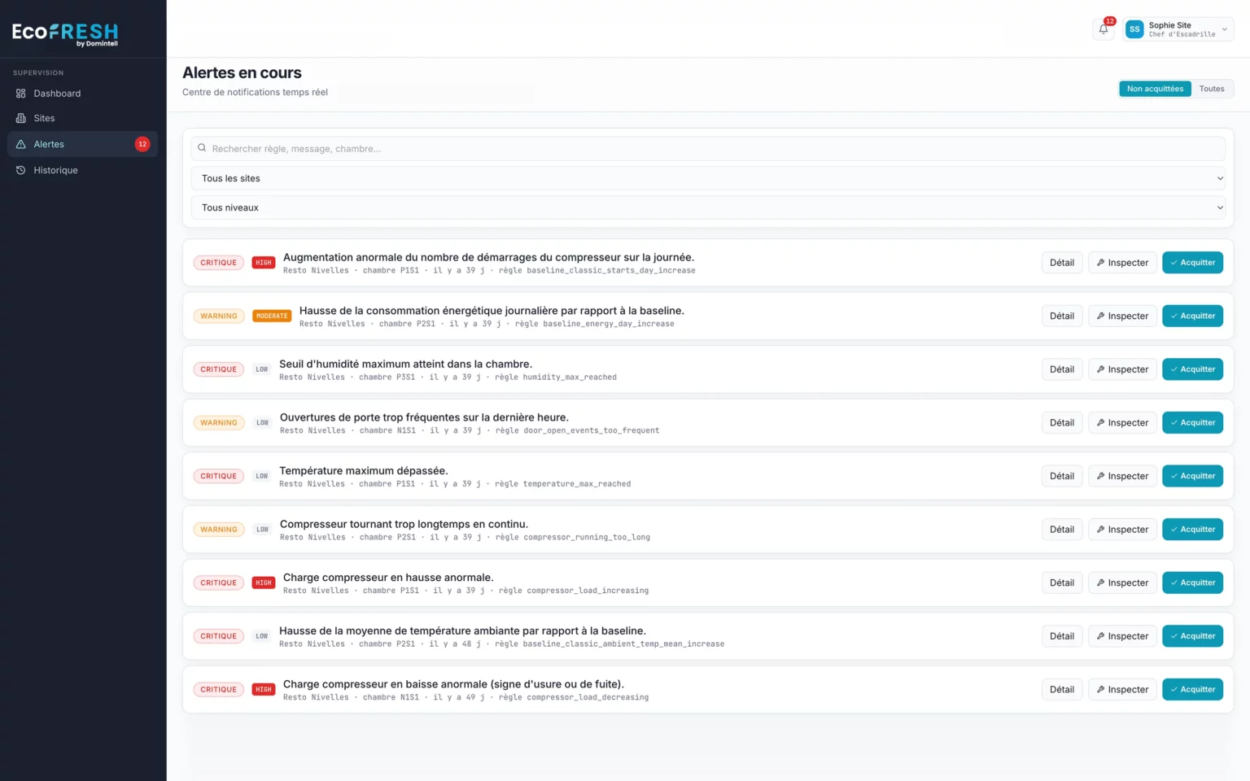The height and width of the screenshot is (781, 1250).
Task: Click the Sites building icon in sidebar
Action: click(21, 118)
